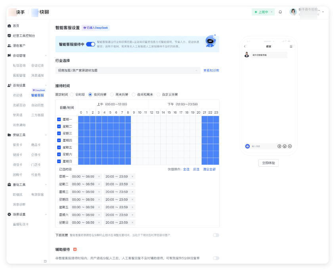Click the plus icon in phone preview

pos(290,146)
